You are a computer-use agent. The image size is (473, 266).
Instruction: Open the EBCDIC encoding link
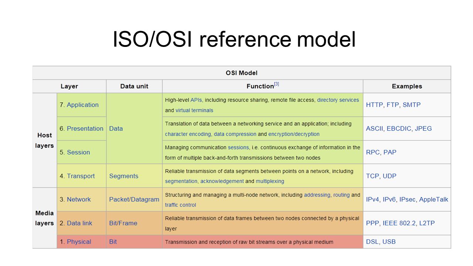(399, 129)
